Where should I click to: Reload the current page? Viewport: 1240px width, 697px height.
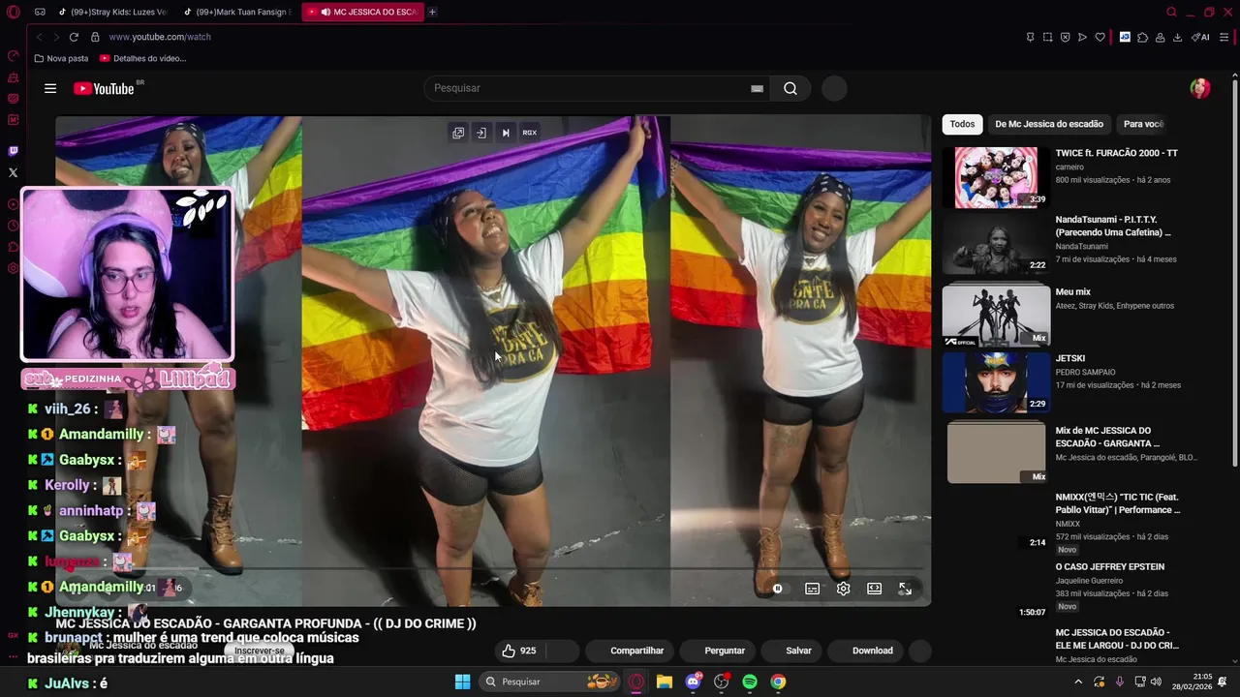click(74, 37)
